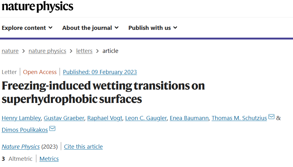Open Cite this article link
This screenshot has width=293, height=167.
(x=83, y=146)
